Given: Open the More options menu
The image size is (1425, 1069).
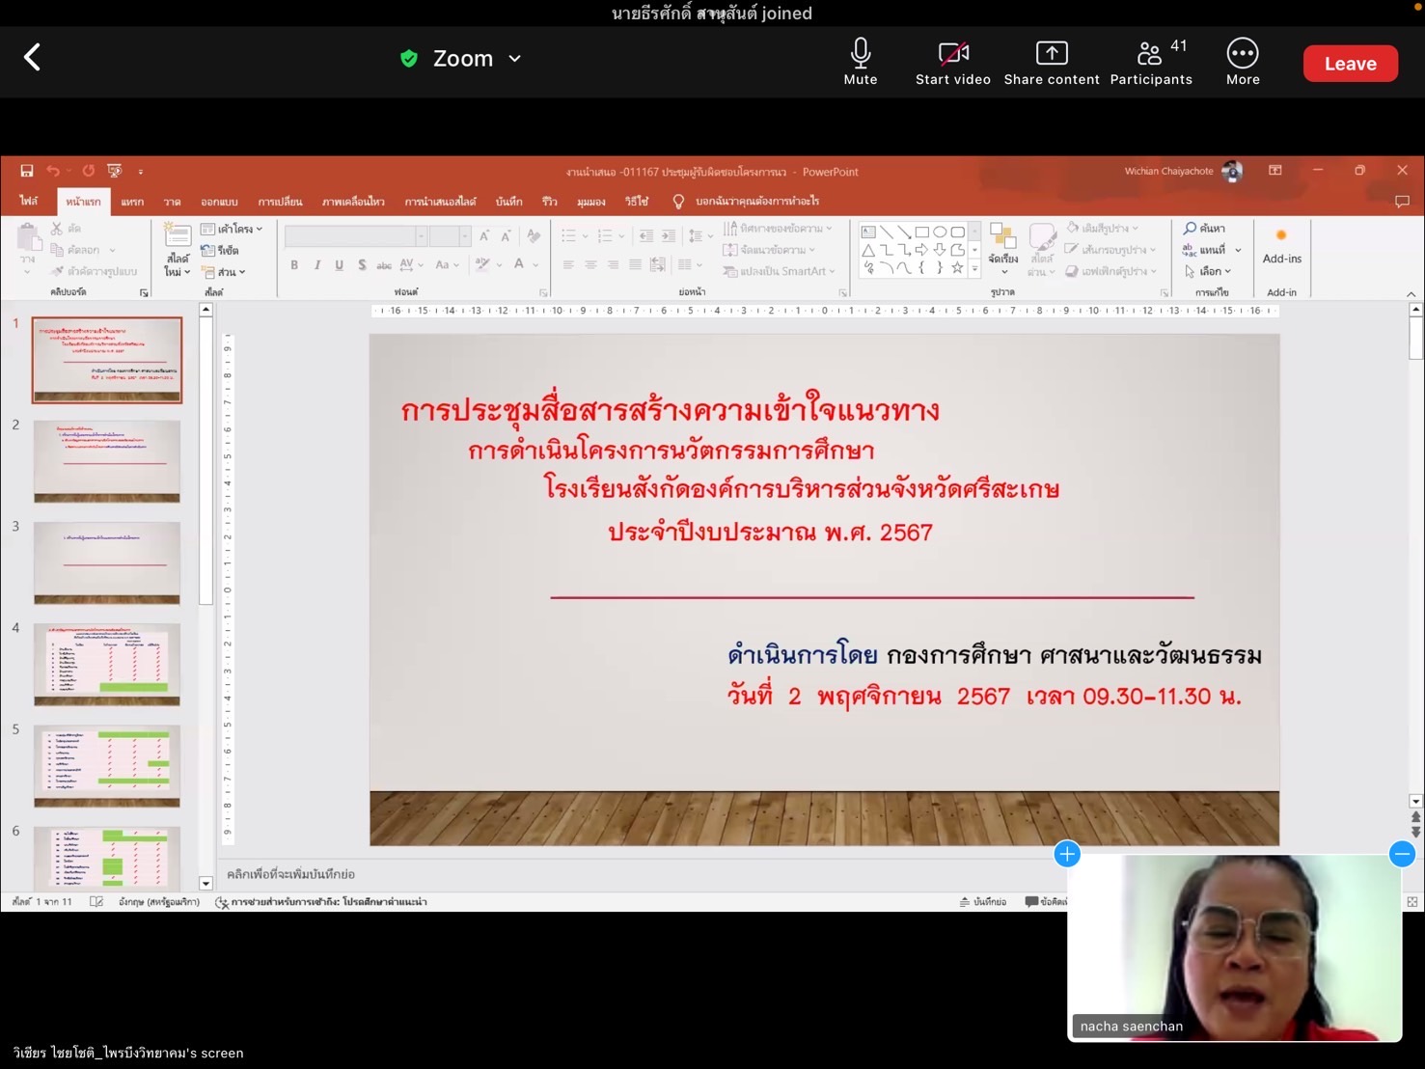Looking at the screenshot, I should [x=1242, y=62].
